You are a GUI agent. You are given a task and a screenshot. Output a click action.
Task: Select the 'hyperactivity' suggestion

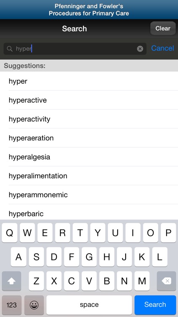pyautogui.click(x=89, y=119)
